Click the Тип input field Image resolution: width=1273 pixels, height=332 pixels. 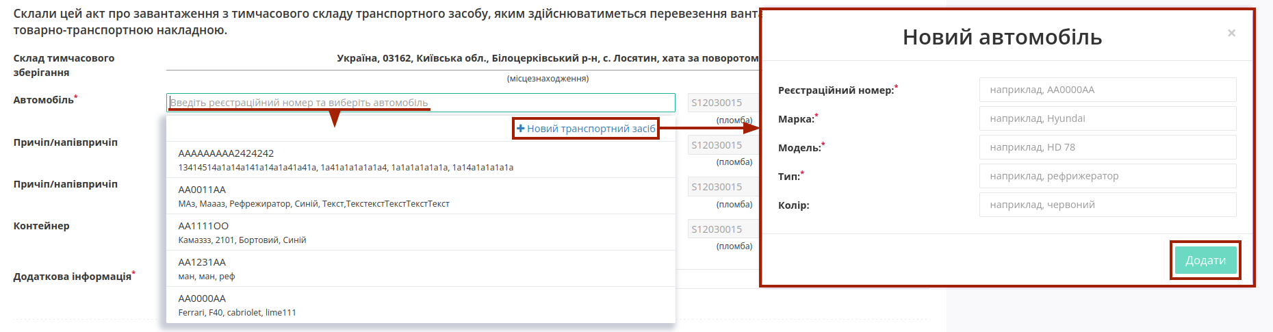point(1107,176)
